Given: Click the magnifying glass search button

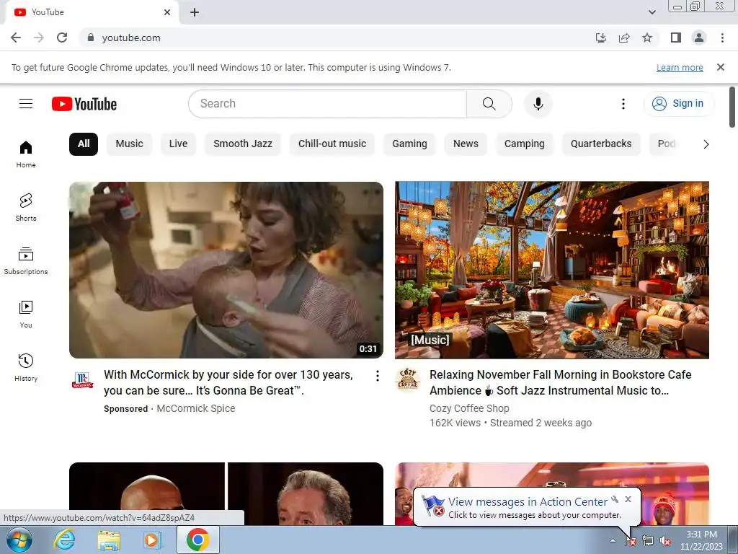Looking at the screenshot, I should (x=489, y=104).
